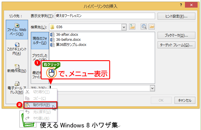Click the OK button
201x130 pixels.
point(161,100)
